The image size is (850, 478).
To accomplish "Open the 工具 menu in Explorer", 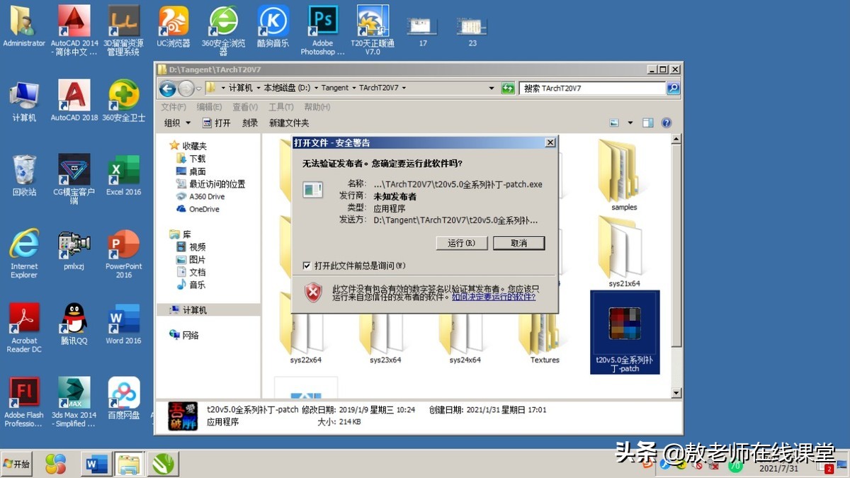I will [281, 106].
